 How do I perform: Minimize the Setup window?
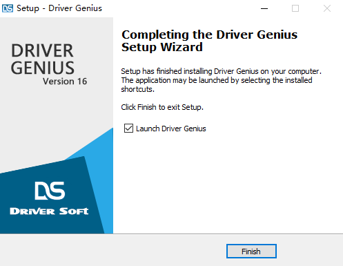coord(264,8)
